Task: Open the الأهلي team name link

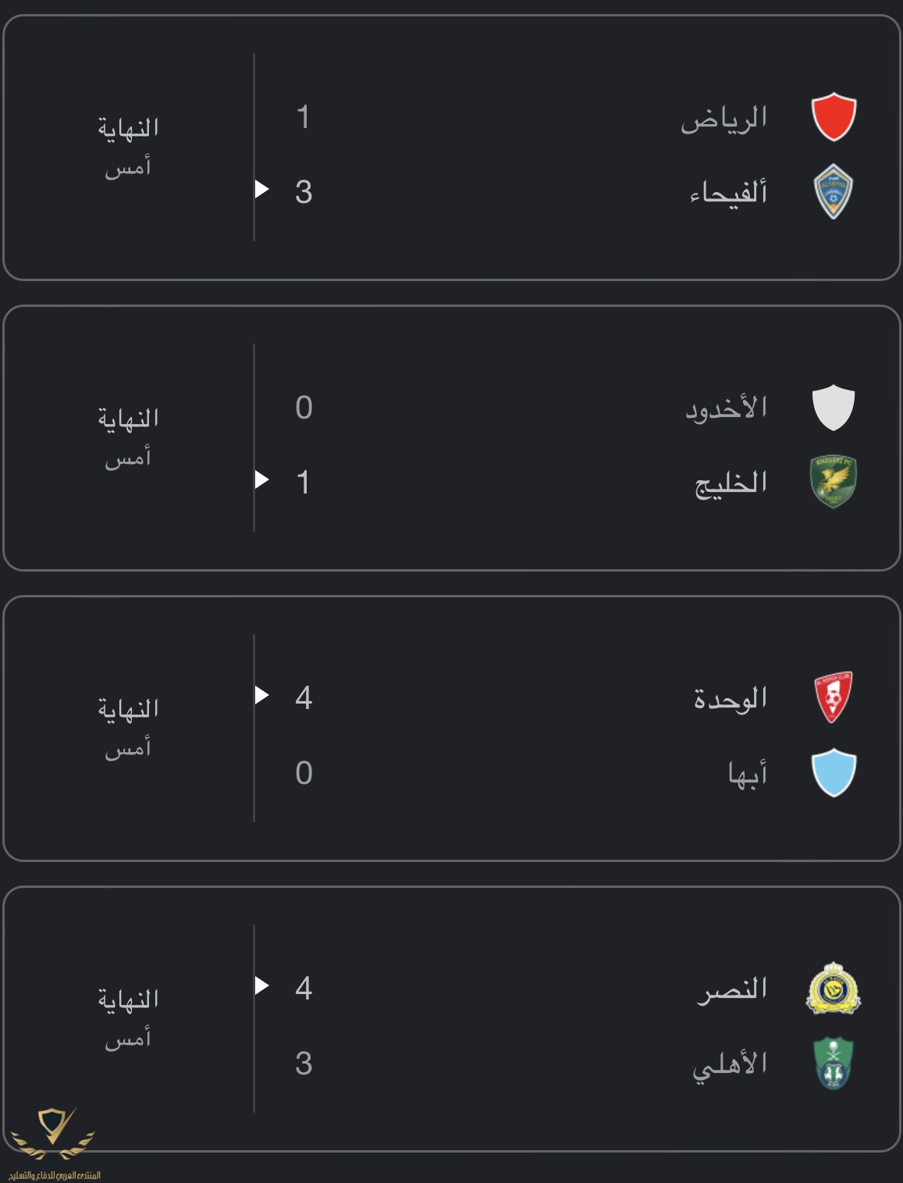Action: tap(730, 1064)
